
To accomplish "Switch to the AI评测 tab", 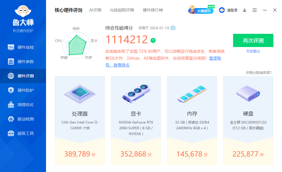I will (95, 10).
